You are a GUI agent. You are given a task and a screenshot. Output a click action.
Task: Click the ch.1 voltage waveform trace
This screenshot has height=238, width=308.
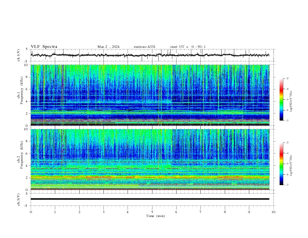coord(150,55)
